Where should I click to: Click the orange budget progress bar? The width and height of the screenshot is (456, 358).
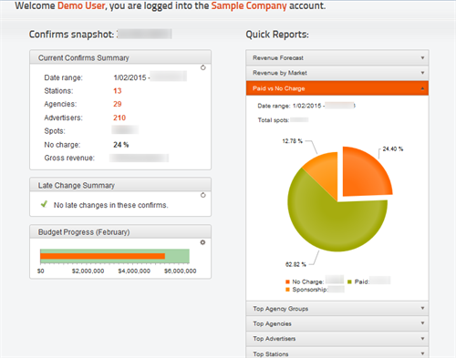tap(102, 256)
